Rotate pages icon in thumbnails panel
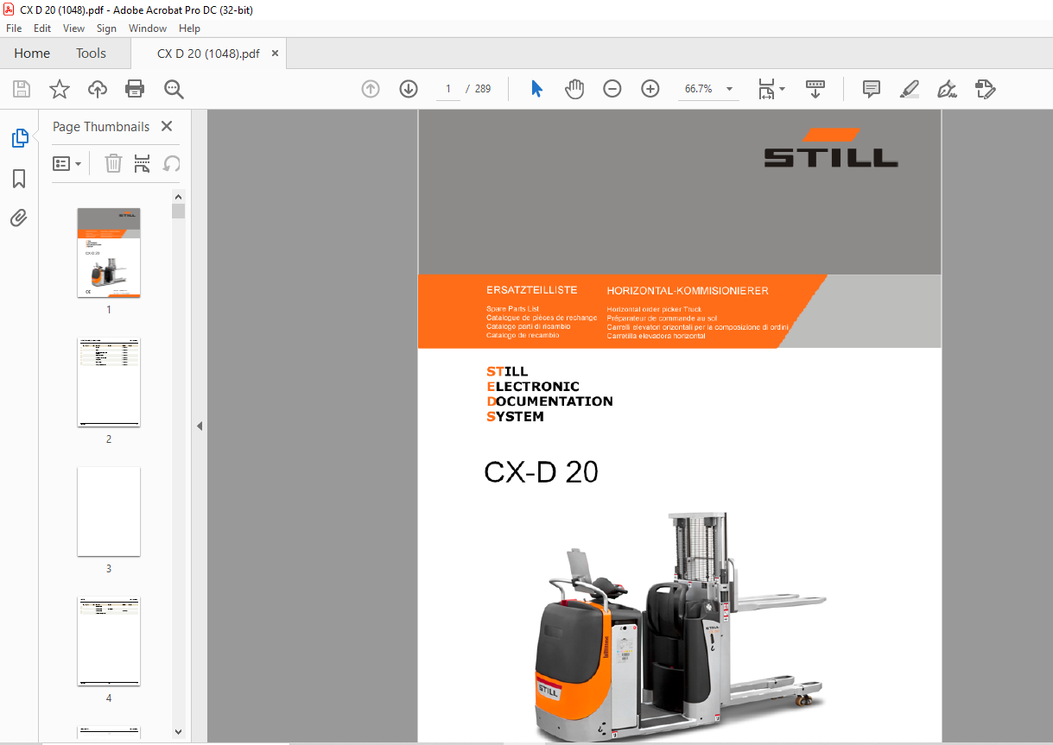The width and height of the screenshot is (1053, 745). [172, 163]
